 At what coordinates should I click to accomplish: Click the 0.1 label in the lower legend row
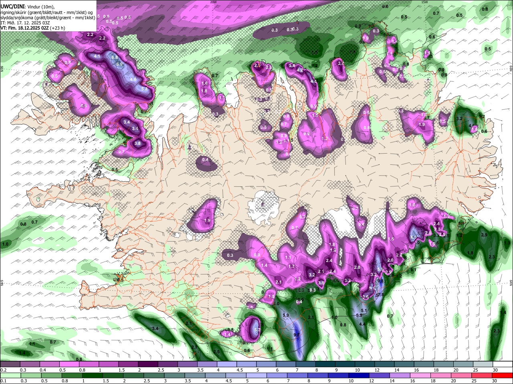click(x=3, y=380)
